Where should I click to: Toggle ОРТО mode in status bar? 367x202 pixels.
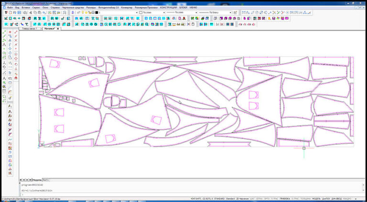pyautogui.click(x=266, y=199)
